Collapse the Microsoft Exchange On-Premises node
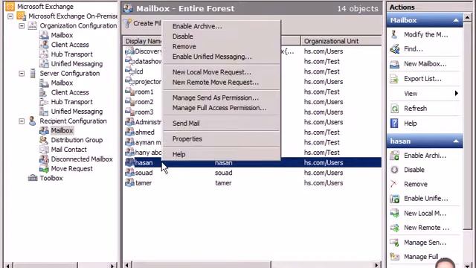 10,16
